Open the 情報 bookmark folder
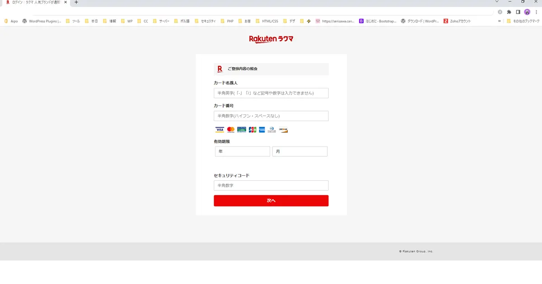Image resolution: width=542 pixels, height=284 pixels. (x=110, y=21)
